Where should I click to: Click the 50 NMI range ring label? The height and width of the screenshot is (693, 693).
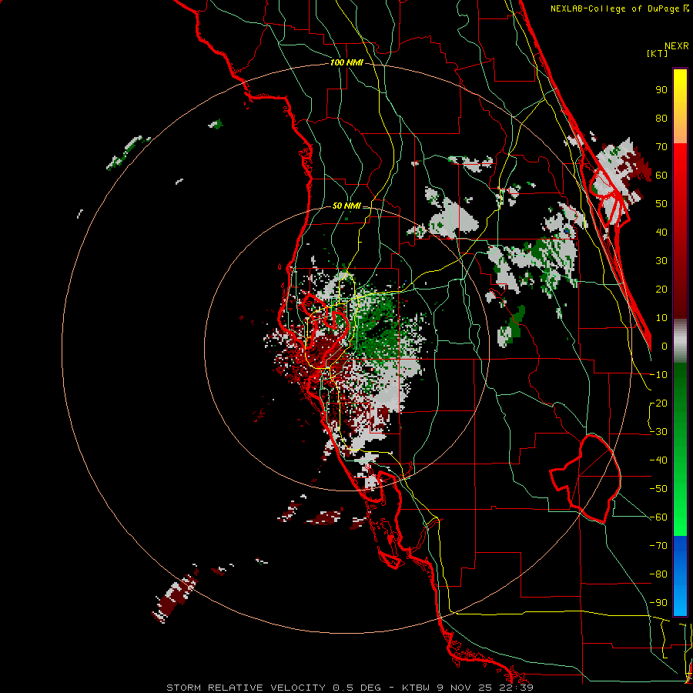[x=346, y=206]
